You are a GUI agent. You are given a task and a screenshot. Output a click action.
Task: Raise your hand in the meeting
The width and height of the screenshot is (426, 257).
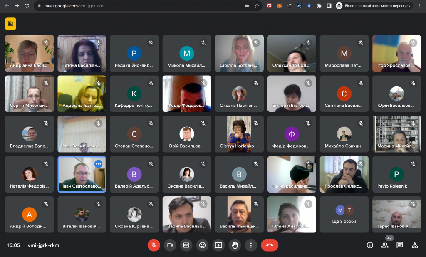(235, 245)
